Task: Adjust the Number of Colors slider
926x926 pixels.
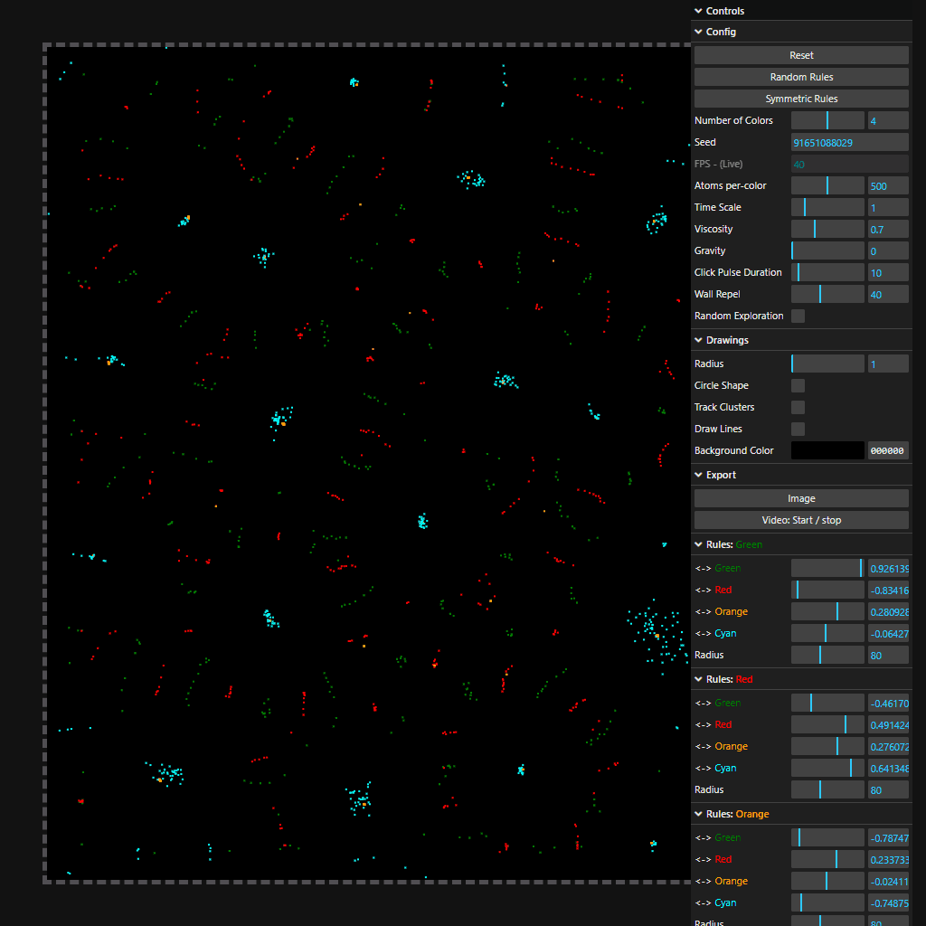Action: [827, 120]
